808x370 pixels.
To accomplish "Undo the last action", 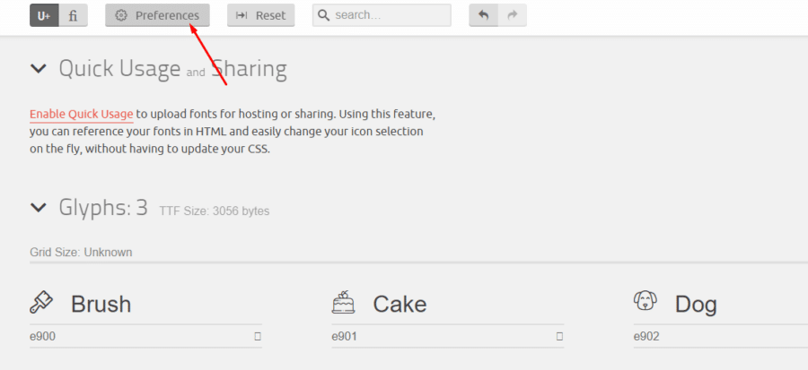I will pyautogui.click(x=483, y=15).
